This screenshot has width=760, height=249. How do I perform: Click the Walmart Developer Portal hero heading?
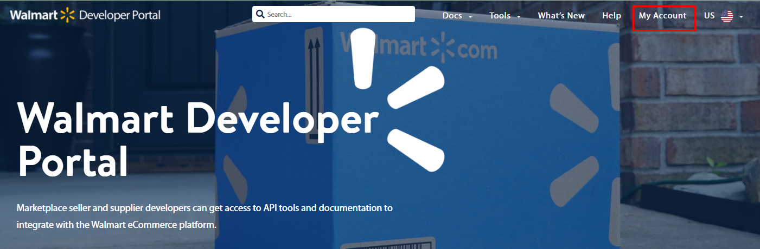pyautogui.click(x=197, y=140)
